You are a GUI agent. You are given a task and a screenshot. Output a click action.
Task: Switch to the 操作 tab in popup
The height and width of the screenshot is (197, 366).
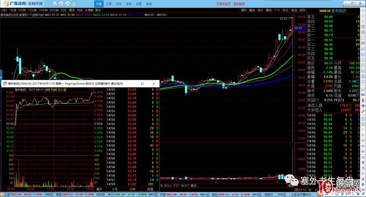[99, 189]
